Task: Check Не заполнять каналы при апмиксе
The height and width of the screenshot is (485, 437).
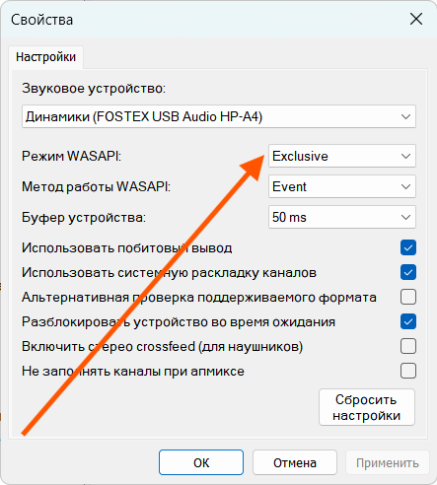Action: [x=408, y=371]
